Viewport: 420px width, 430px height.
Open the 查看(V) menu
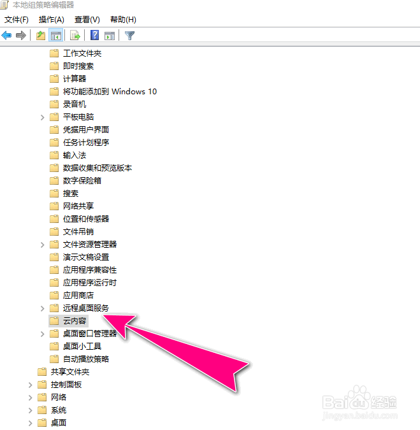pyautogui.click(x=87, y=20)
